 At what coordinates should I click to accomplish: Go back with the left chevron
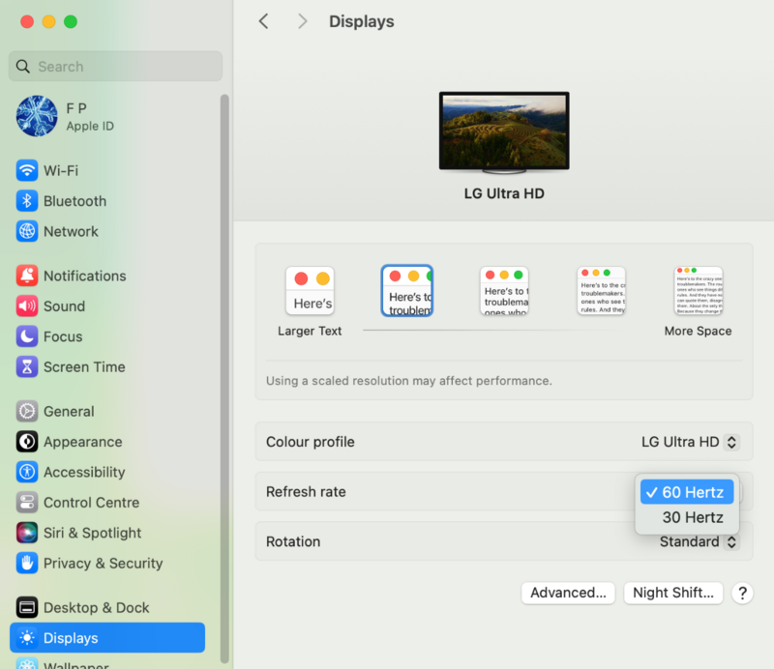263,21
